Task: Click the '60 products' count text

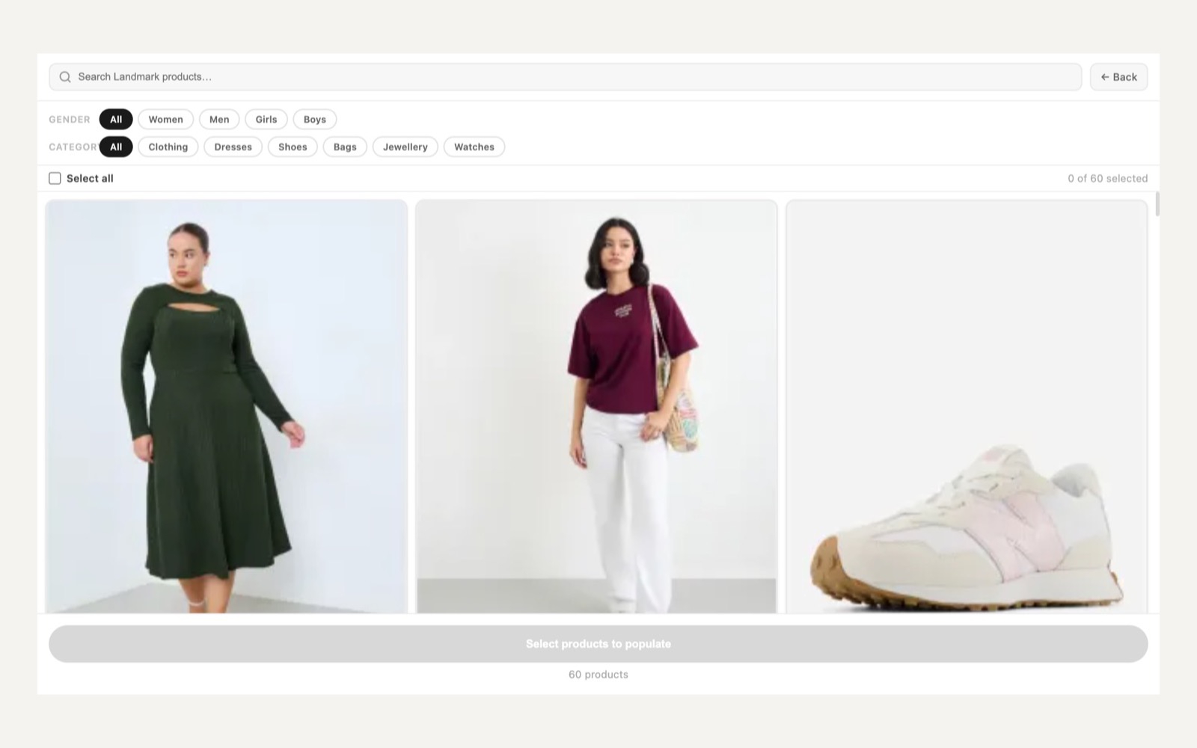Action: tap(598, 675)
